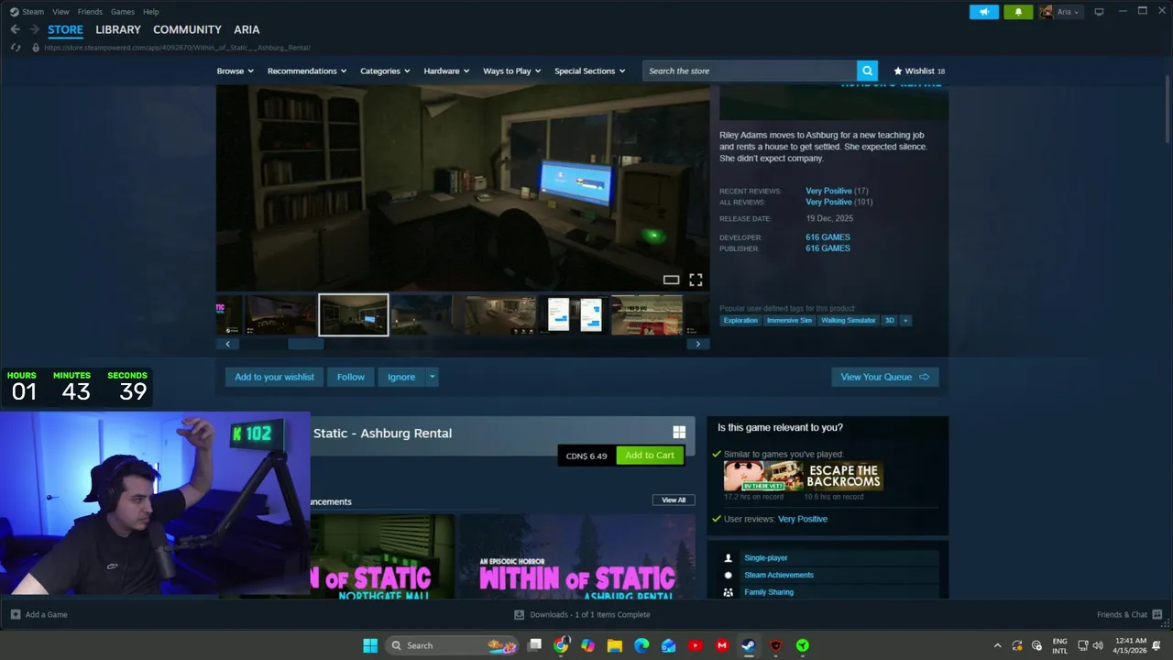Click the Steam logo menu
Screen dimensions: 1173x660
[x=27, y=12]
